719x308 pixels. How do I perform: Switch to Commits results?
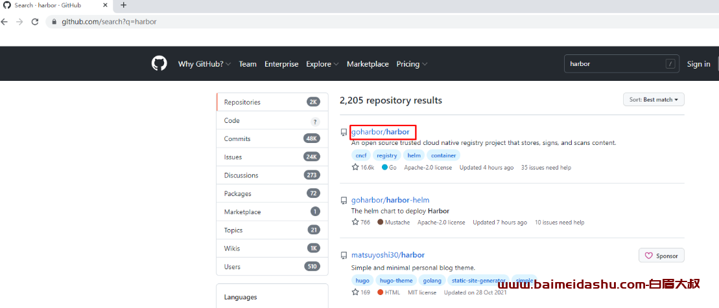tap(272, 138)
